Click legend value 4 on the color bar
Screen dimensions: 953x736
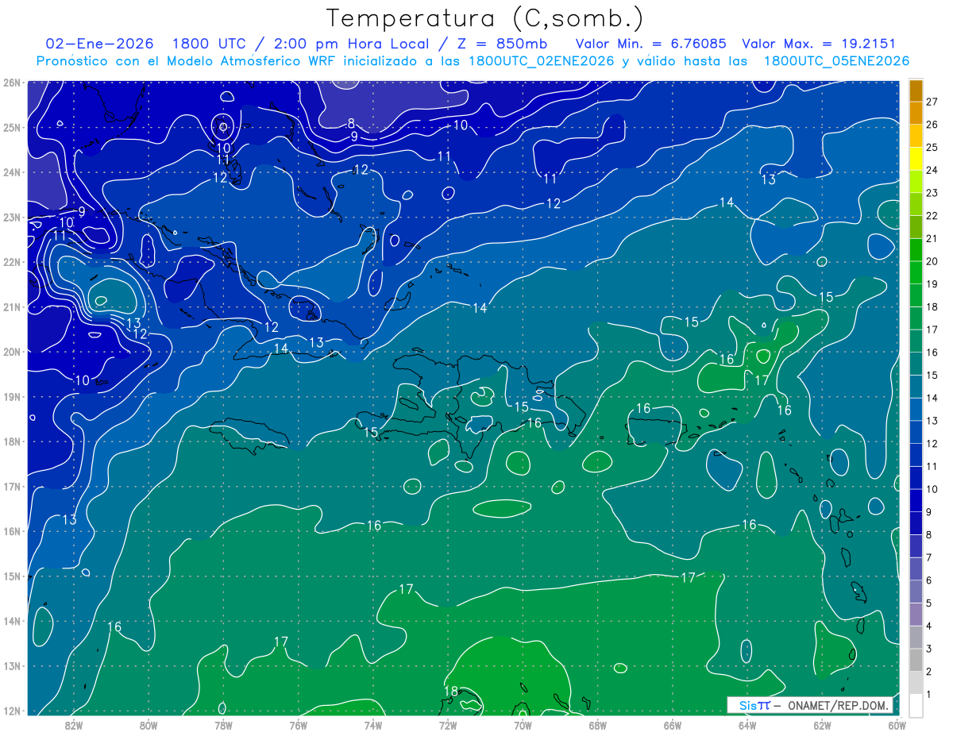[x=928, y=626]
